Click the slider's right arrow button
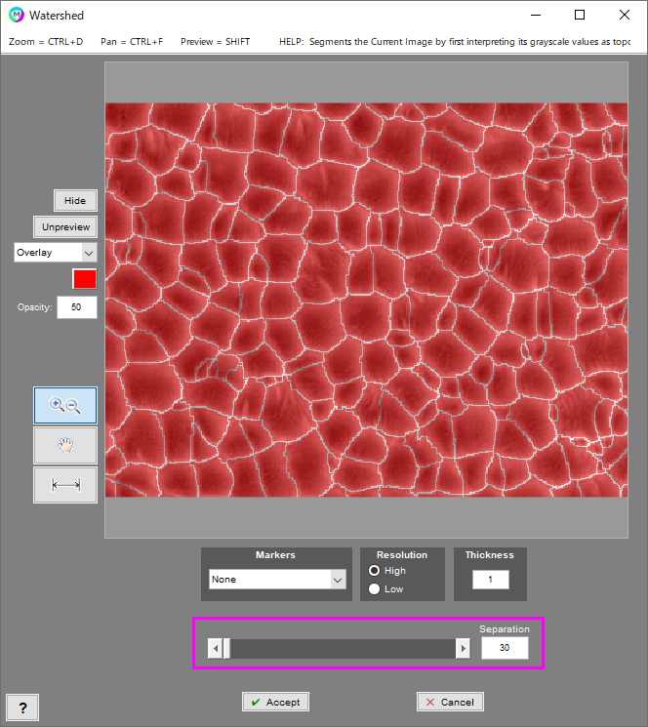The height and width of the screenshot is (727, 648). point(463,649)
